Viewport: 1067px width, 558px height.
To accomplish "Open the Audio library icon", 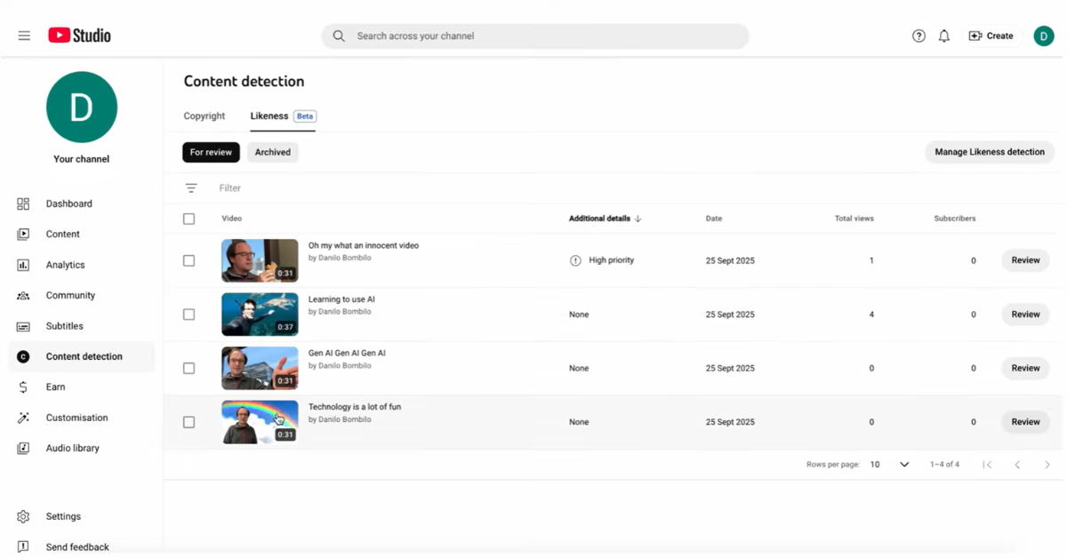I will (23, 449).
